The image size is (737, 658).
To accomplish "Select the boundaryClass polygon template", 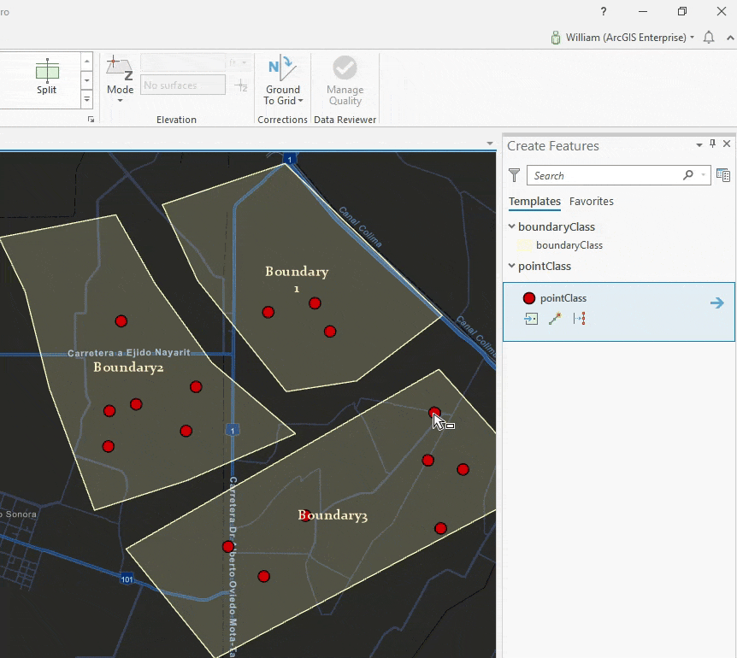I will point(569,245).
